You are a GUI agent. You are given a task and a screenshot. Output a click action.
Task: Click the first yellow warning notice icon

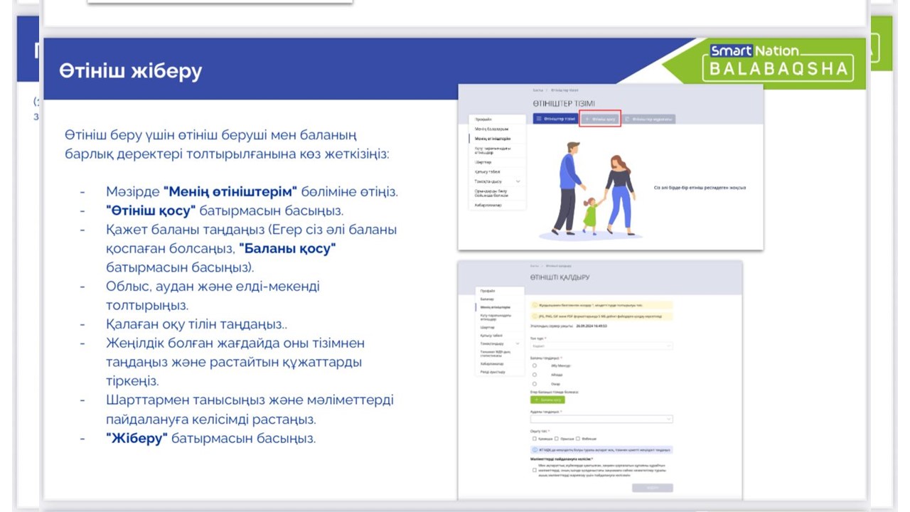click(535, 305)
